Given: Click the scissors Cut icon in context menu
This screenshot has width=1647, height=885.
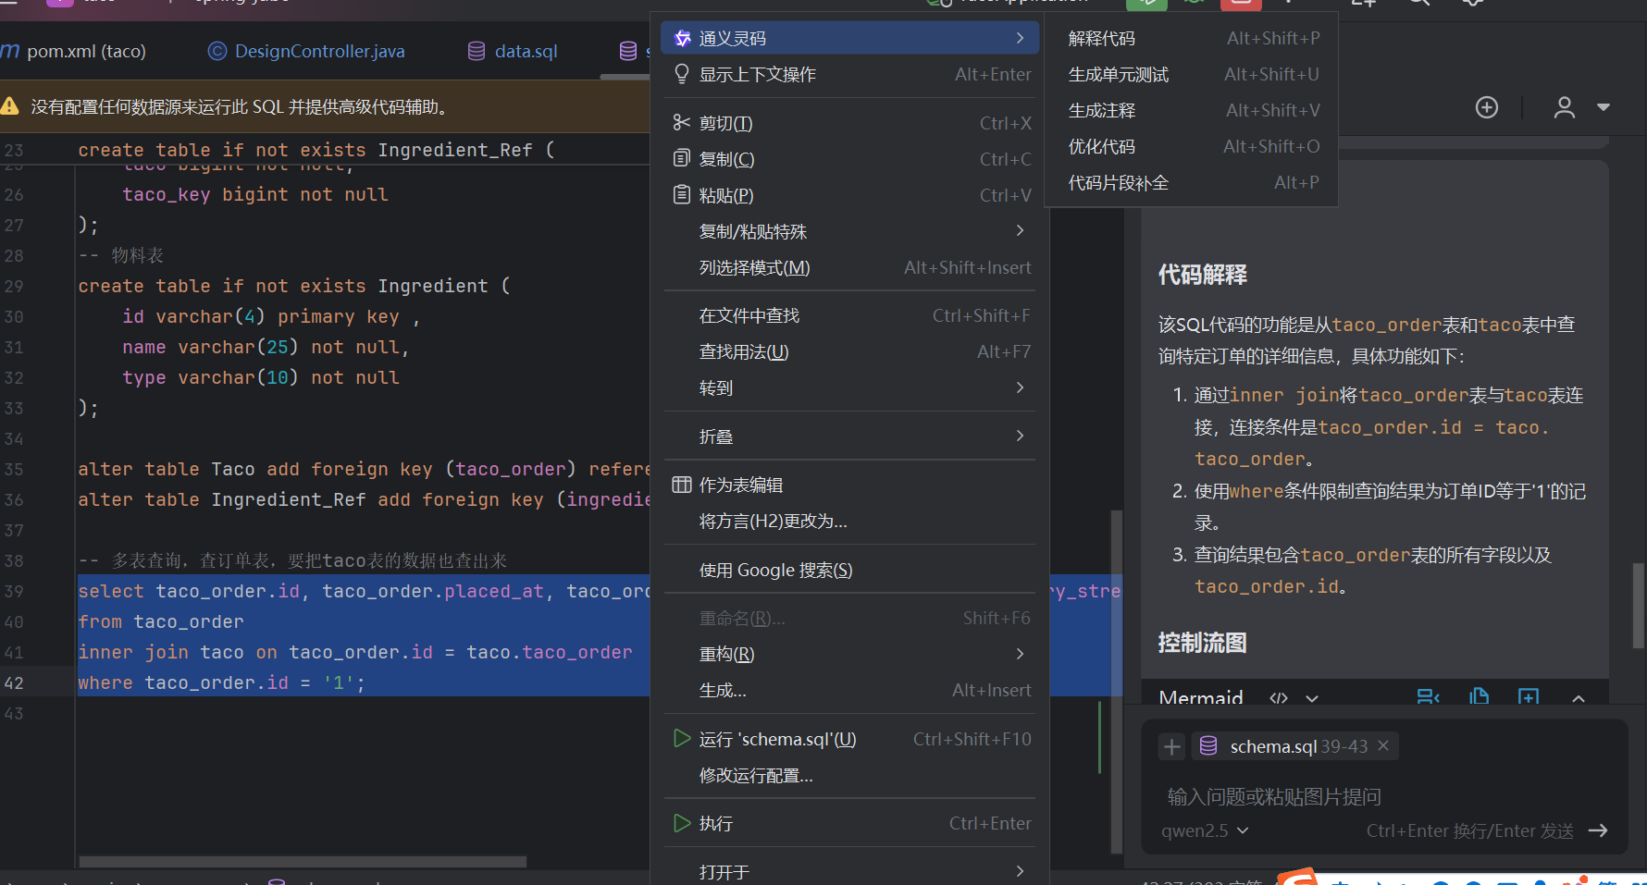Looking at the screenshot, I should pyautogui.click(x=681, y=122).
